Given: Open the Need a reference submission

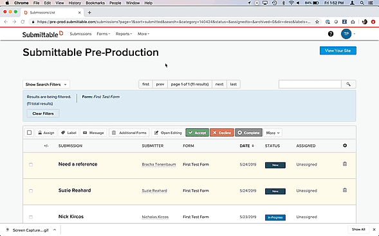Looking at the screenshot, I should tap(78, 164).
